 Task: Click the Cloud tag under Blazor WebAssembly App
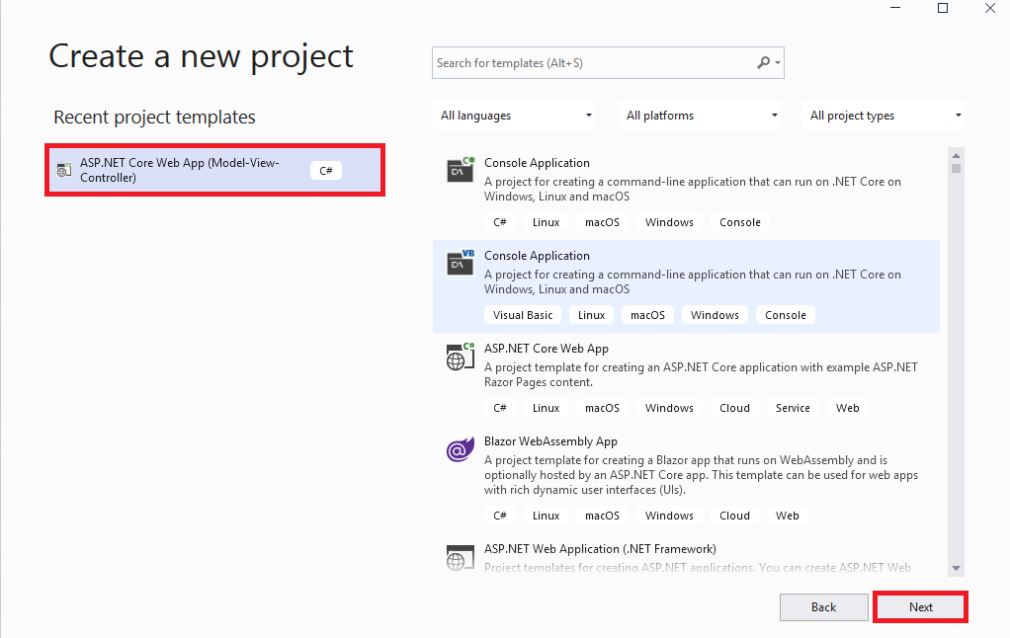point(734,515)
